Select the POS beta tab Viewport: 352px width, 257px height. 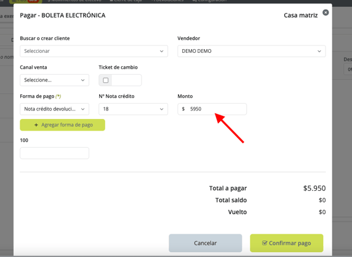pyautogui.click(x=26, y=1)
